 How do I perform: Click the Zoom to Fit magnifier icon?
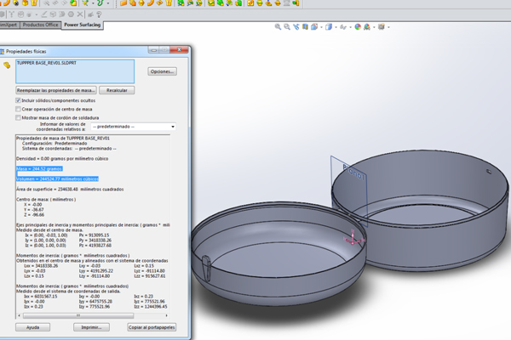click(x=279, y=26)
